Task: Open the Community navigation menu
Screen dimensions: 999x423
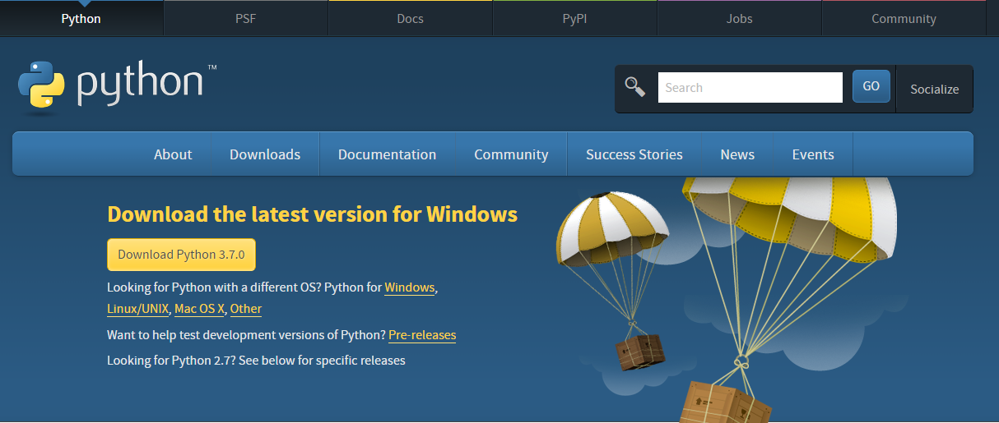Action: (x=511, y=154)
